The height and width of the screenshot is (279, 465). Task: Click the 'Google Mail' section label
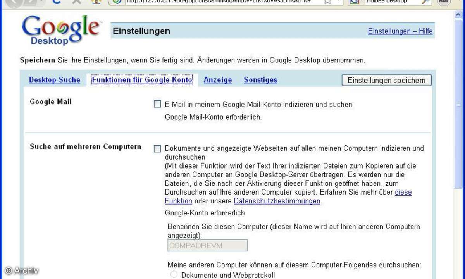[51, 102]
